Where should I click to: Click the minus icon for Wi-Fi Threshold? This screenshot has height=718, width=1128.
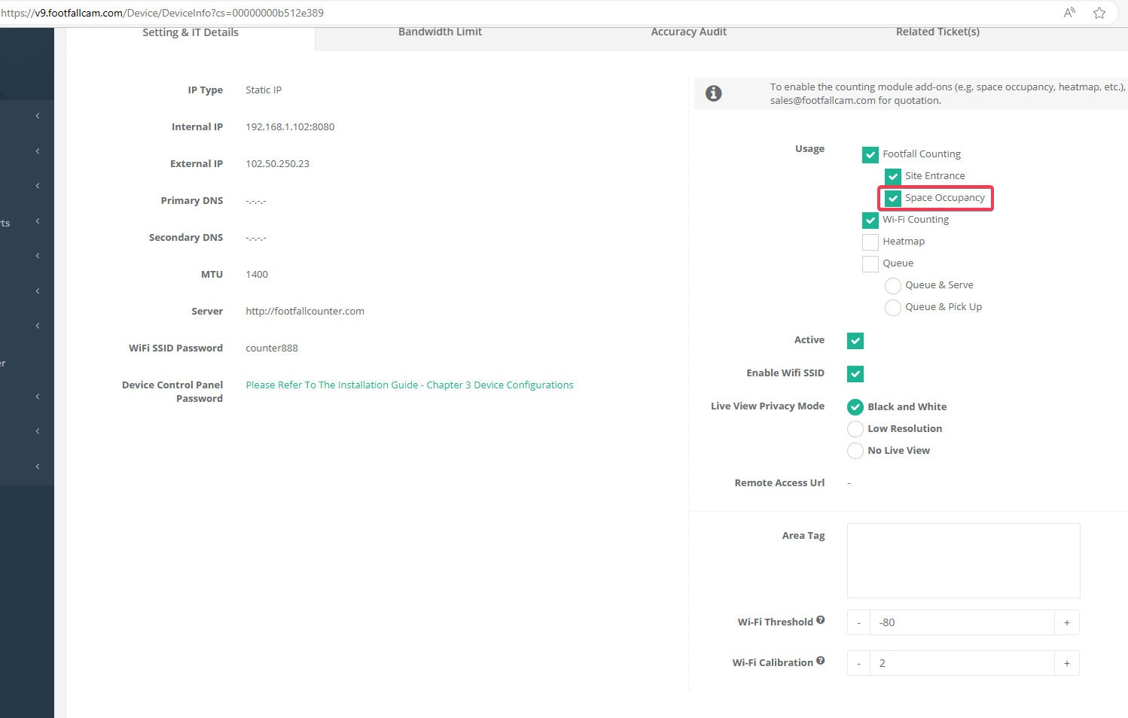coord(858,622)
